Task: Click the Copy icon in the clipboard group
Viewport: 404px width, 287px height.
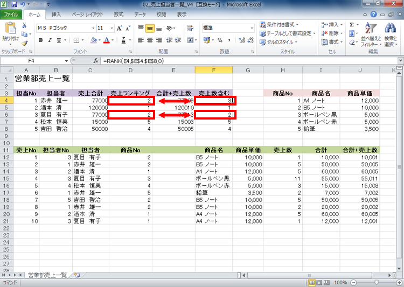Action: point(24,34)
